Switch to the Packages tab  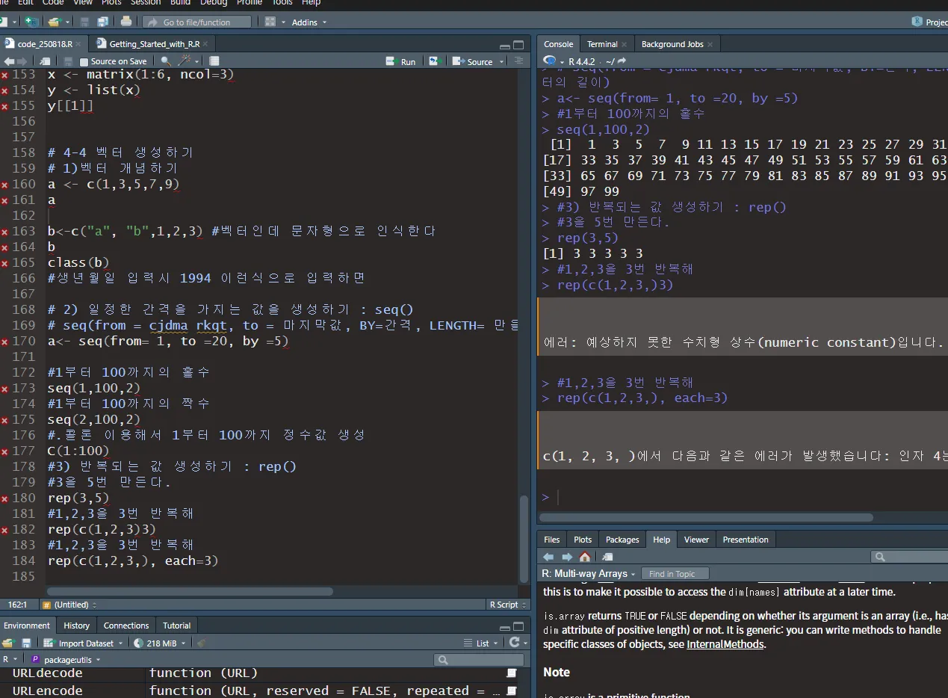[x=622, y=540]
